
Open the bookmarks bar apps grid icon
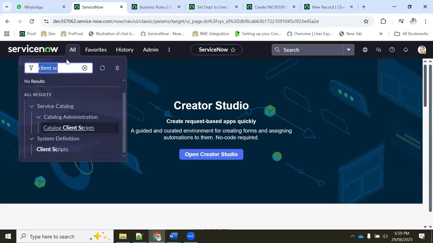pos(7,34)
